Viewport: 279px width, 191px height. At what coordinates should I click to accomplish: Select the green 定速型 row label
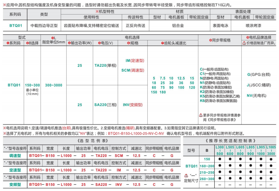(15, 170)
